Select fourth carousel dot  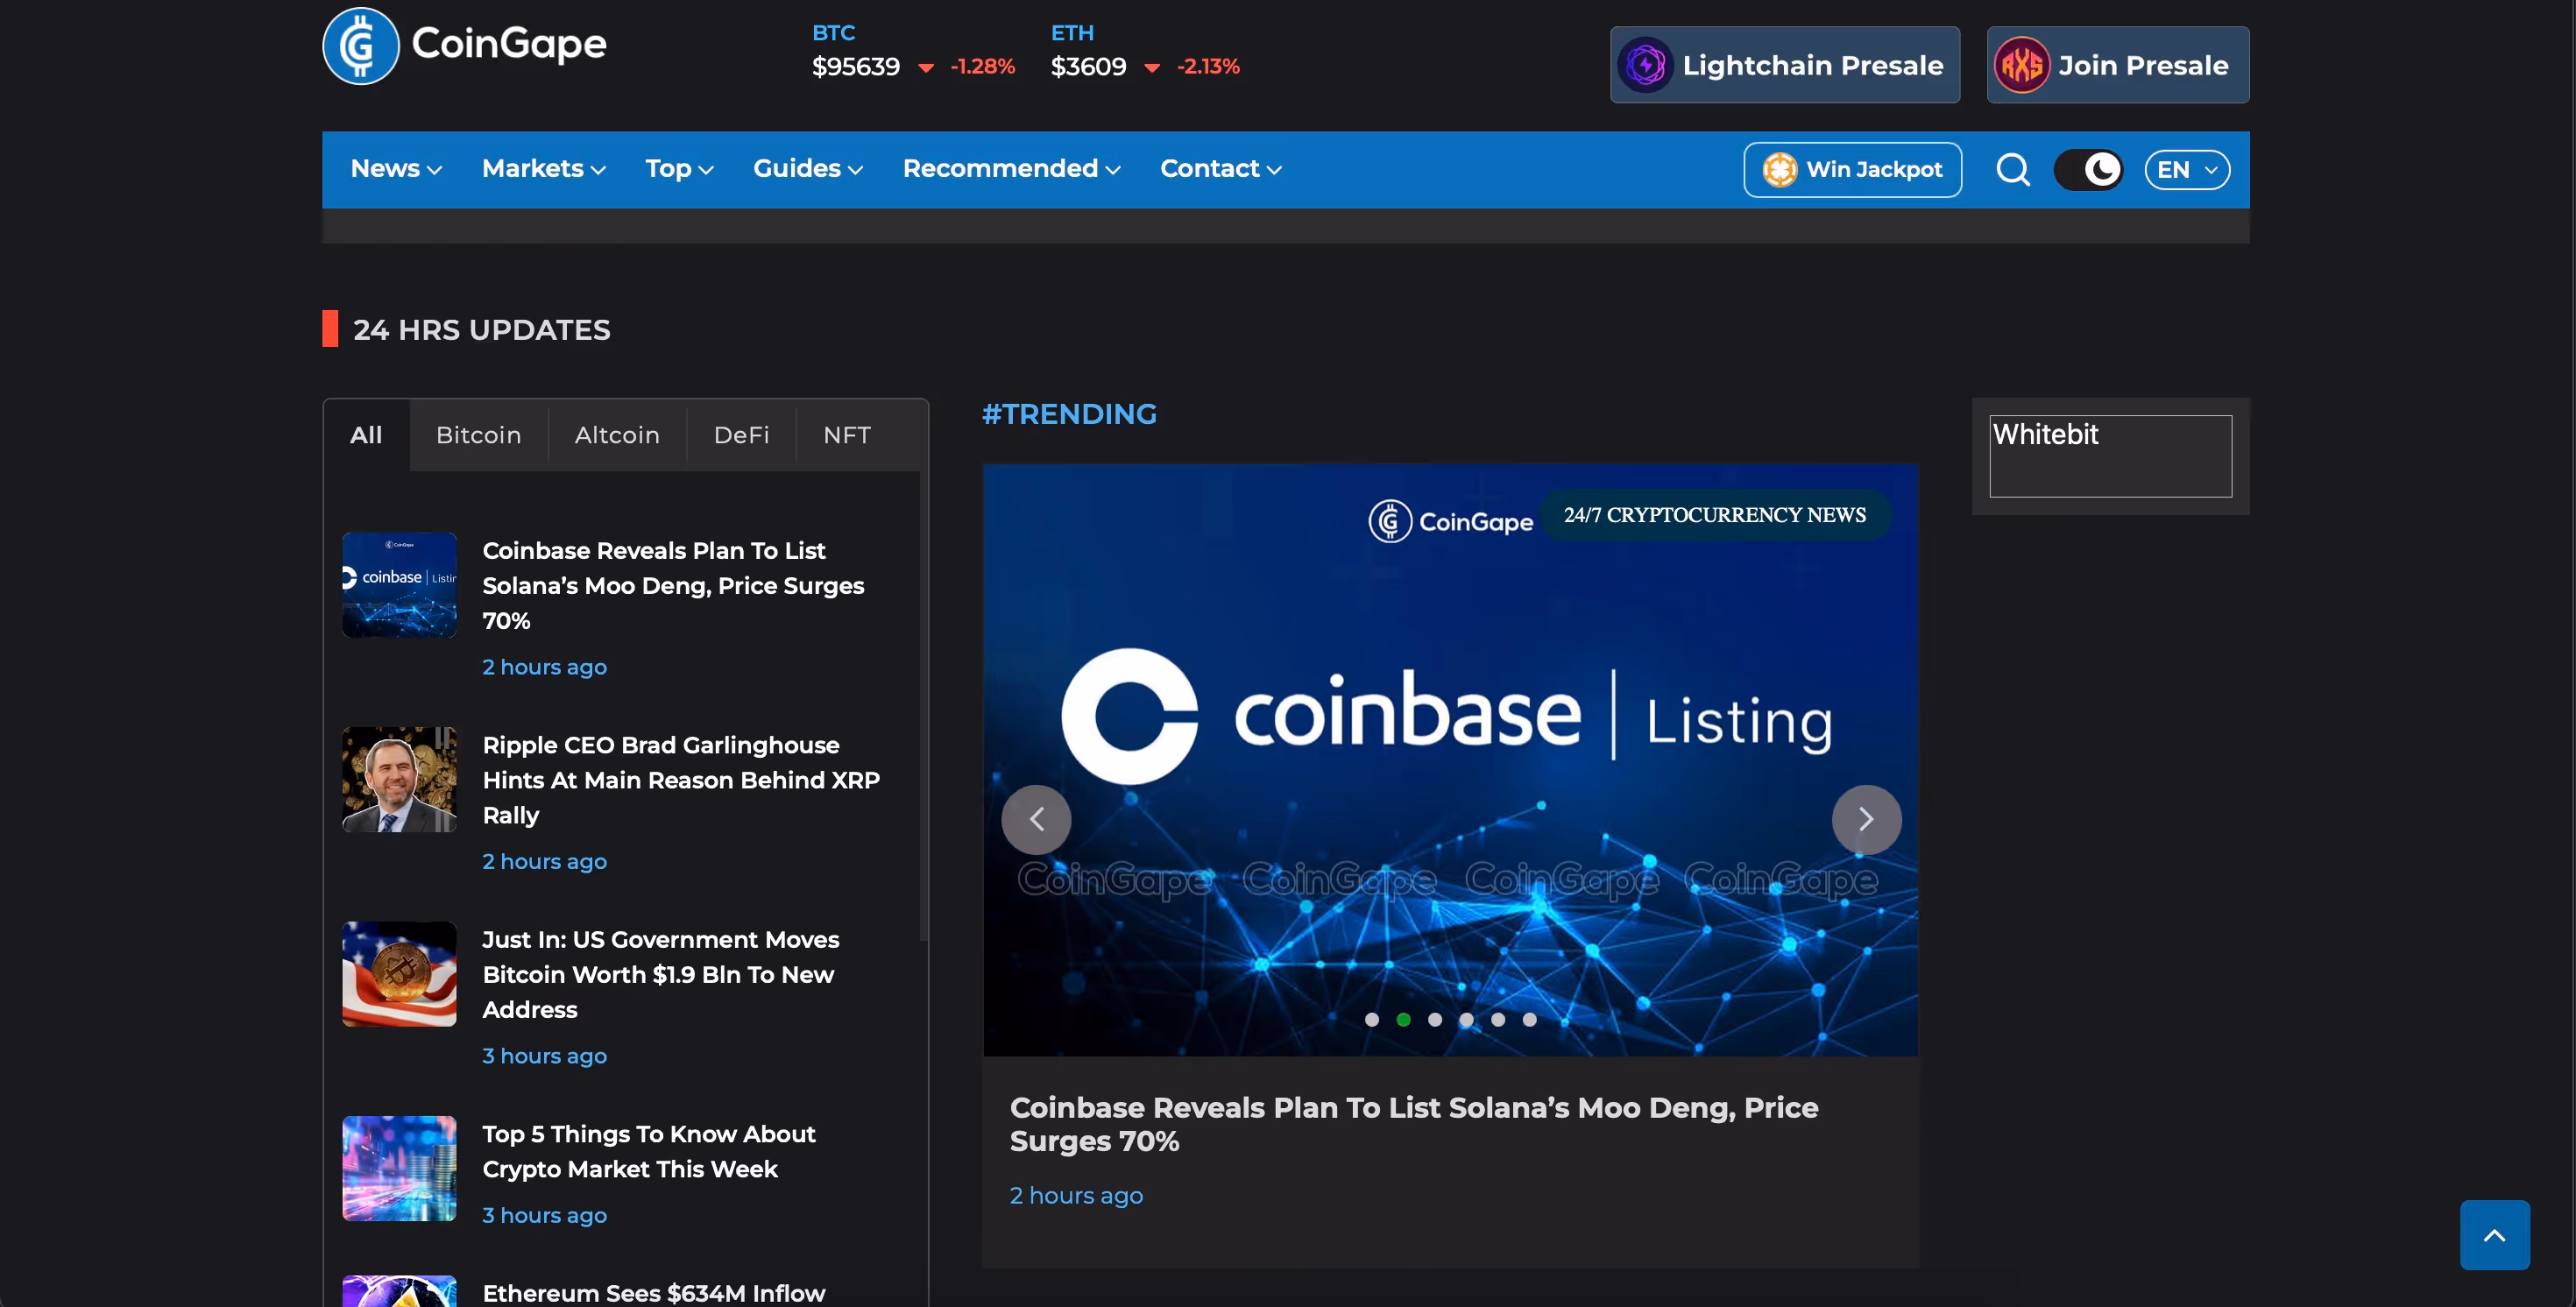coord(1466,1020)
